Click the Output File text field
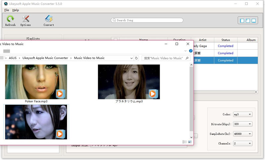 (x=138, y=145)
